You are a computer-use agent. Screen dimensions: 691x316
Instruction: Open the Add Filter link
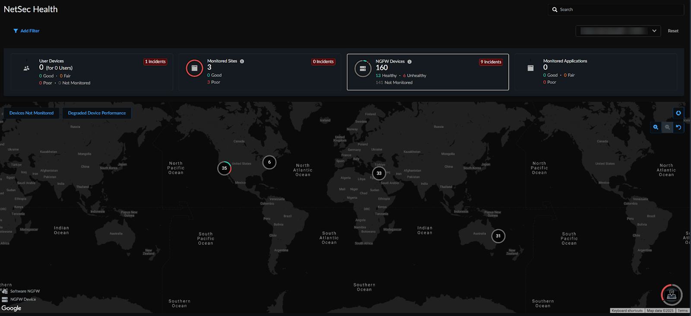pyautogui.click(x=26, y=31)
